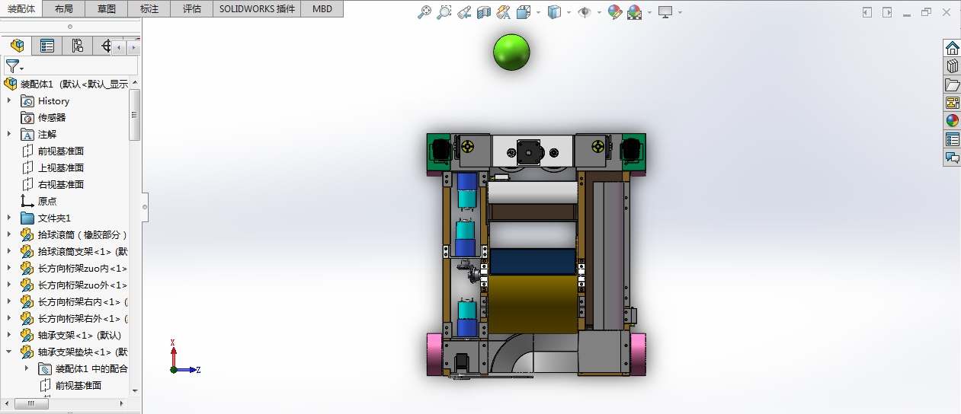Open the Apply Scene dropdown arrow

pos(649,12)
